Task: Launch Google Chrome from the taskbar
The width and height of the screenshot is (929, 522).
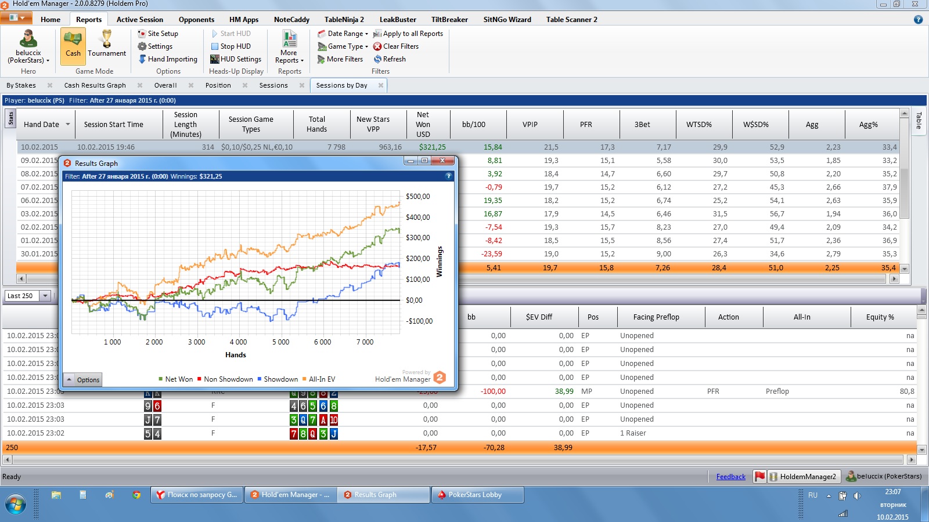Action: point(136,495)
